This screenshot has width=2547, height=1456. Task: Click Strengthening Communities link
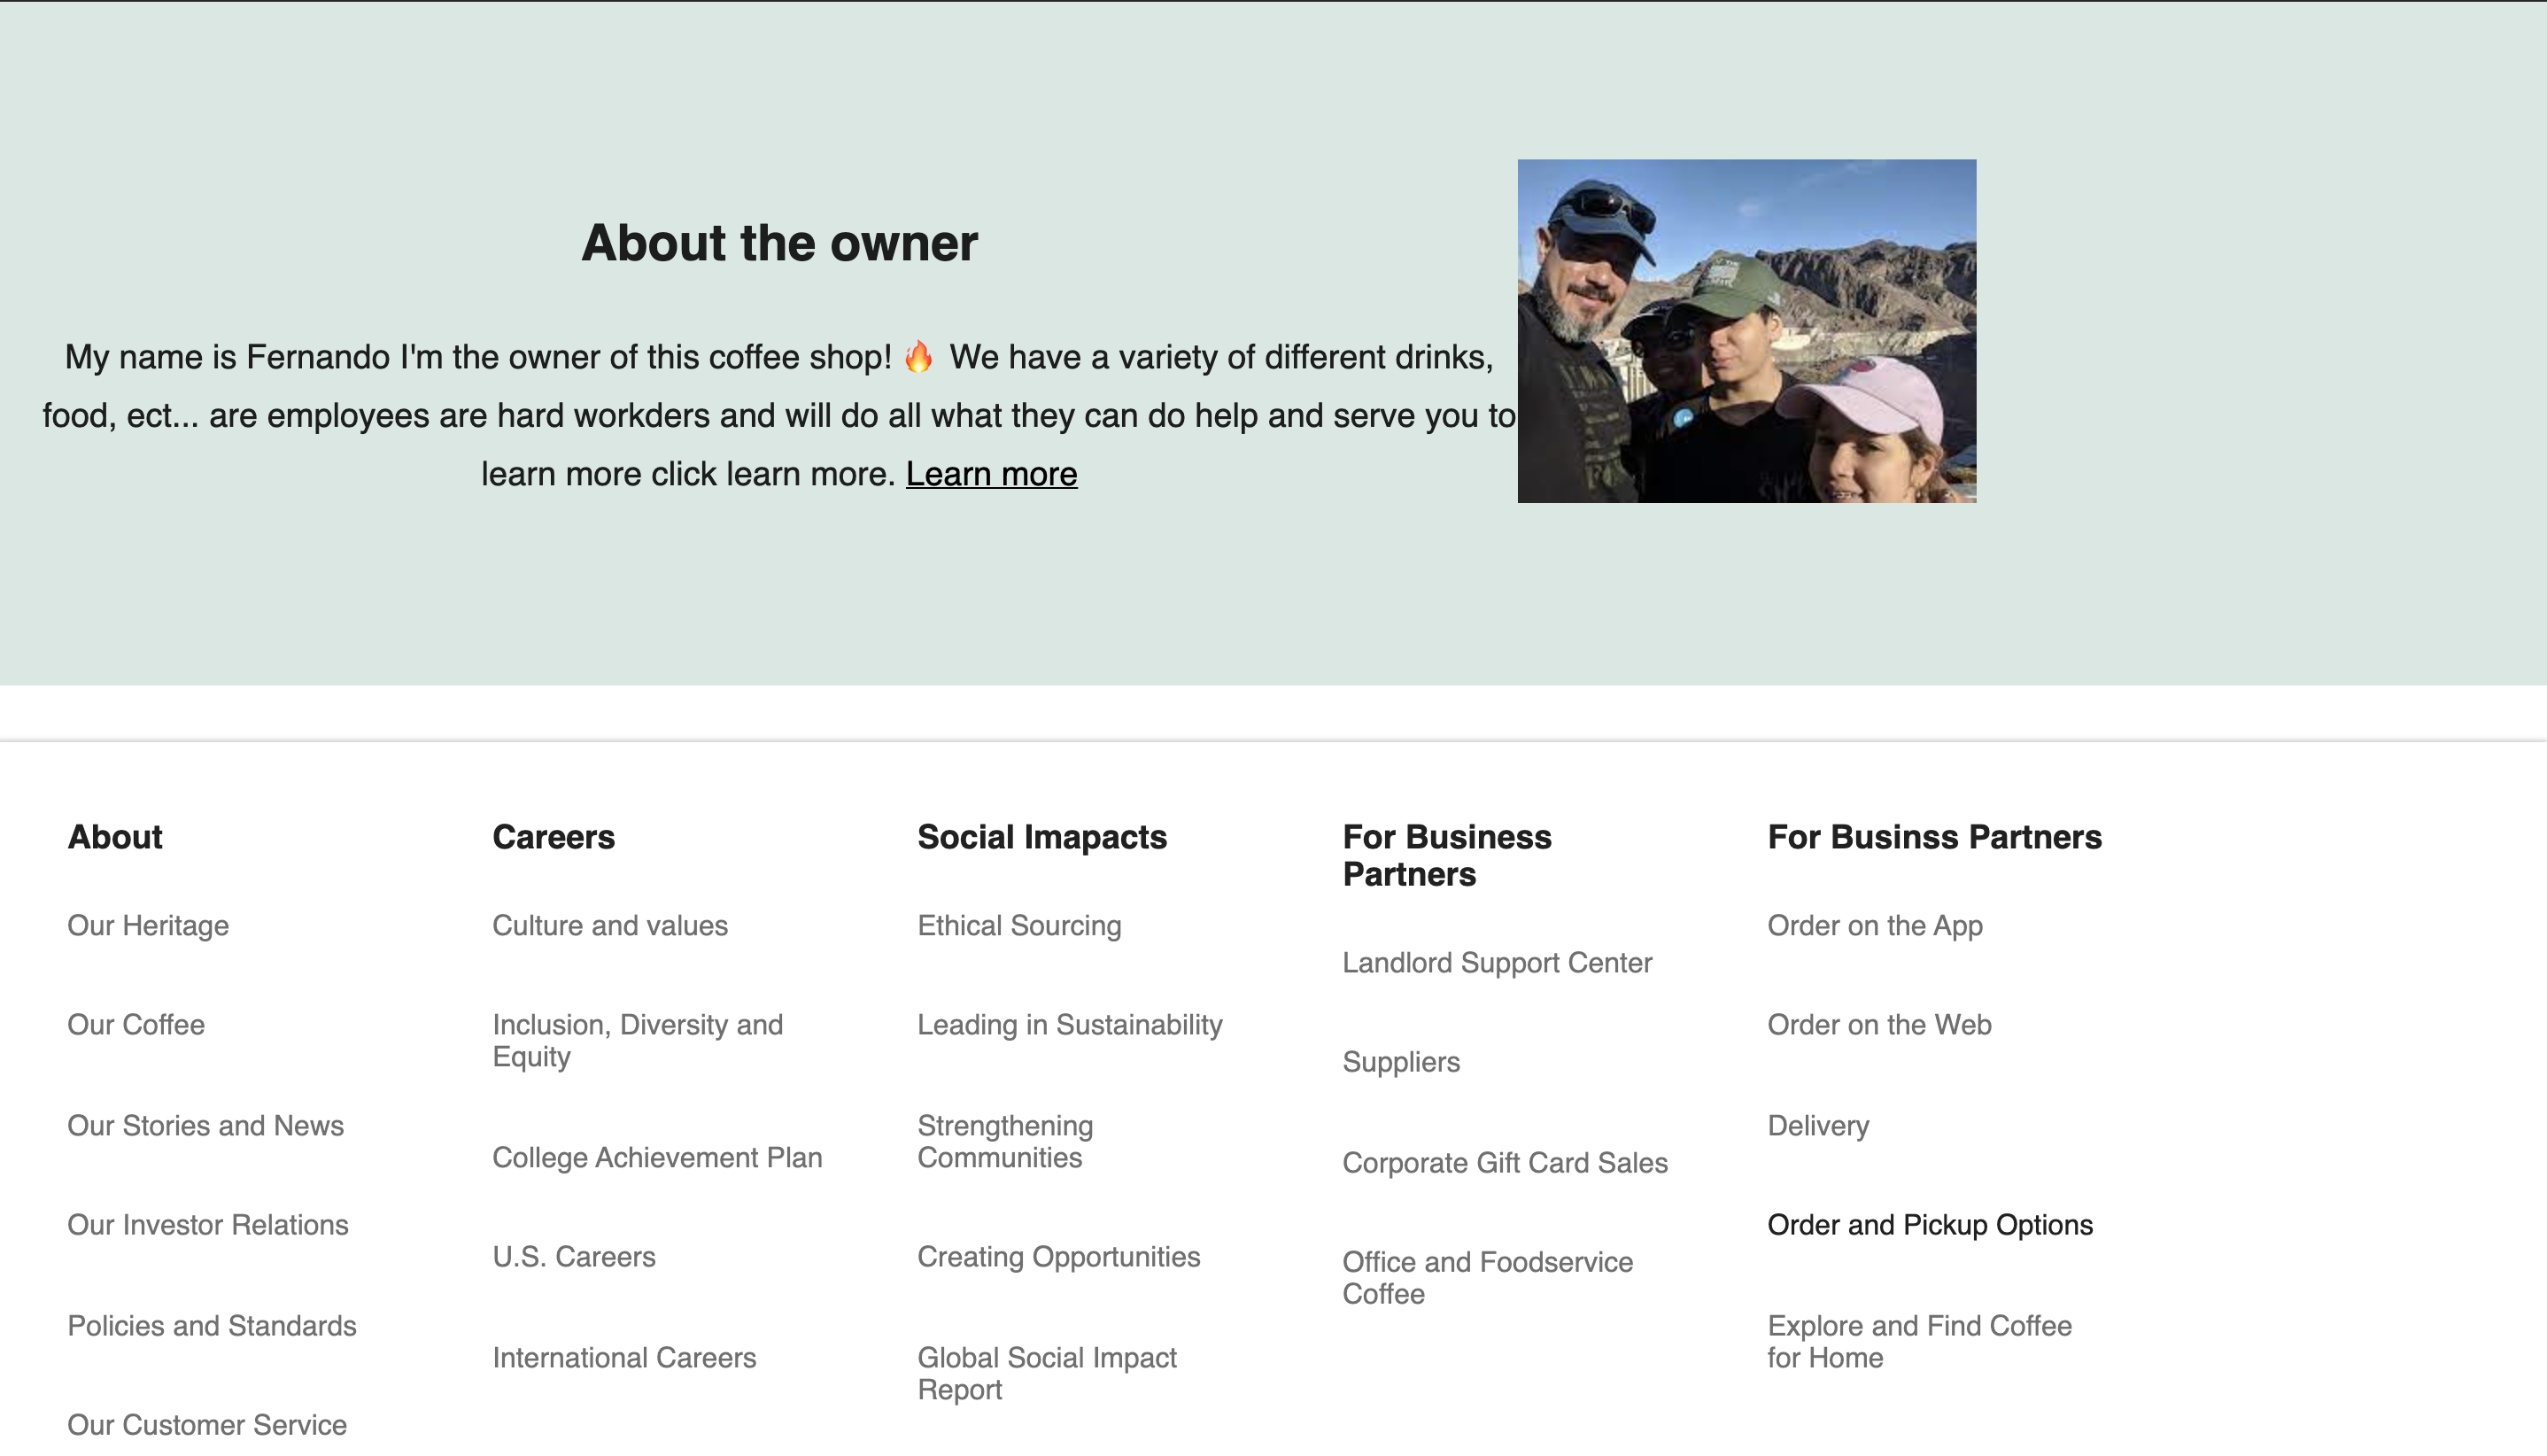(x=1004, y=1141)
